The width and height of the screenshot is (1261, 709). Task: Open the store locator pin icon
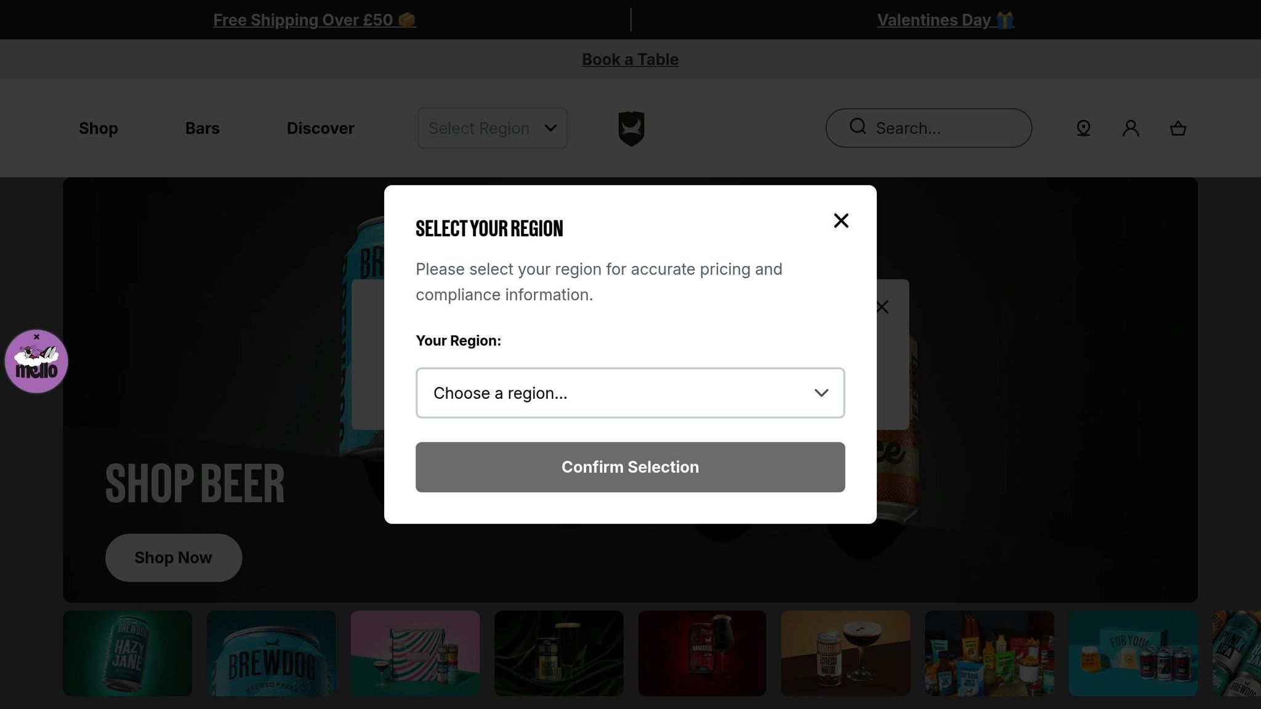point(1084,128)
